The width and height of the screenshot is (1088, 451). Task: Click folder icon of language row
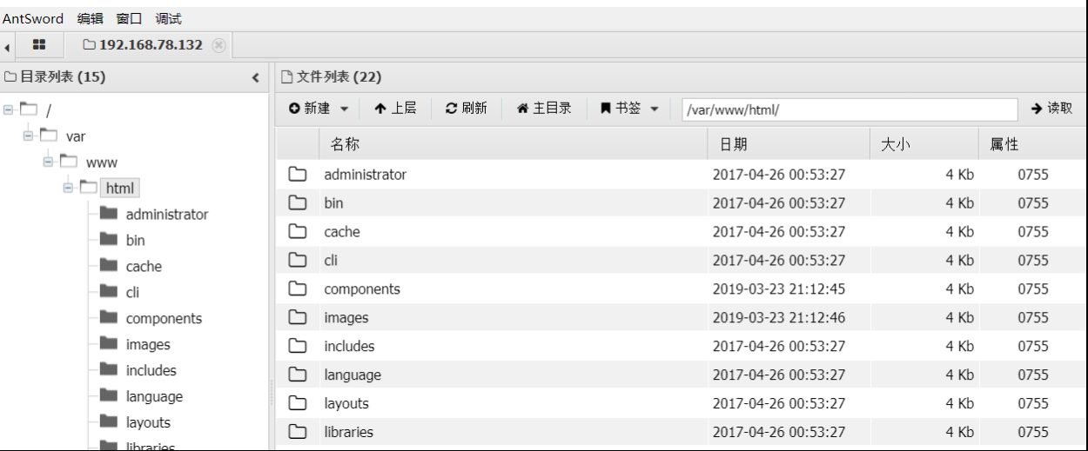(x=298, y=375)
